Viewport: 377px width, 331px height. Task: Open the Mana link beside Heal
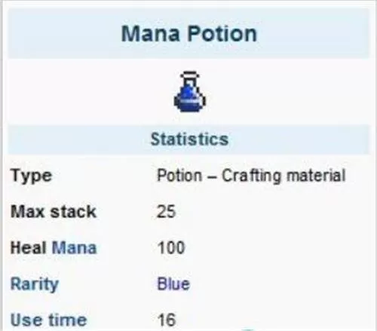click(x=74, y=248)
